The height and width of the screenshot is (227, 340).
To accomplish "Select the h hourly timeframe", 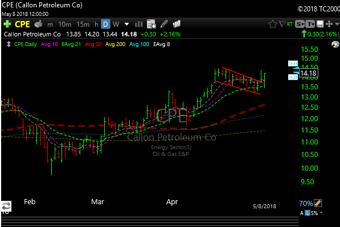I will click(96, 24).
